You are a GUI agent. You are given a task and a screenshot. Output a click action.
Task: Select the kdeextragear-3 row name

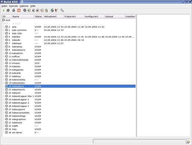coord(21,106)
